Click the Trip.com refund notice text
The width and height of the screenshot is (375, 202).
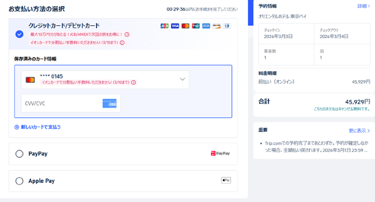coord(316,147)
